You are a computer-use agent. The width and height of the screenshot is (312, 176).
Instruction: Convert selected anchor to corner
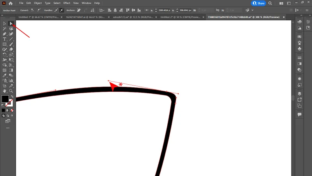coord(33,10)
